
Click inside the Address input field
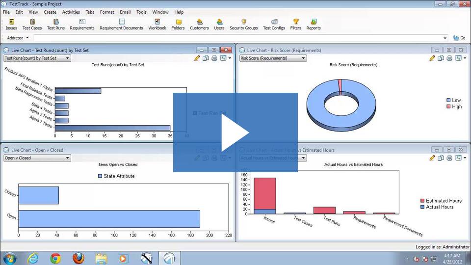(x=238, y=38)
